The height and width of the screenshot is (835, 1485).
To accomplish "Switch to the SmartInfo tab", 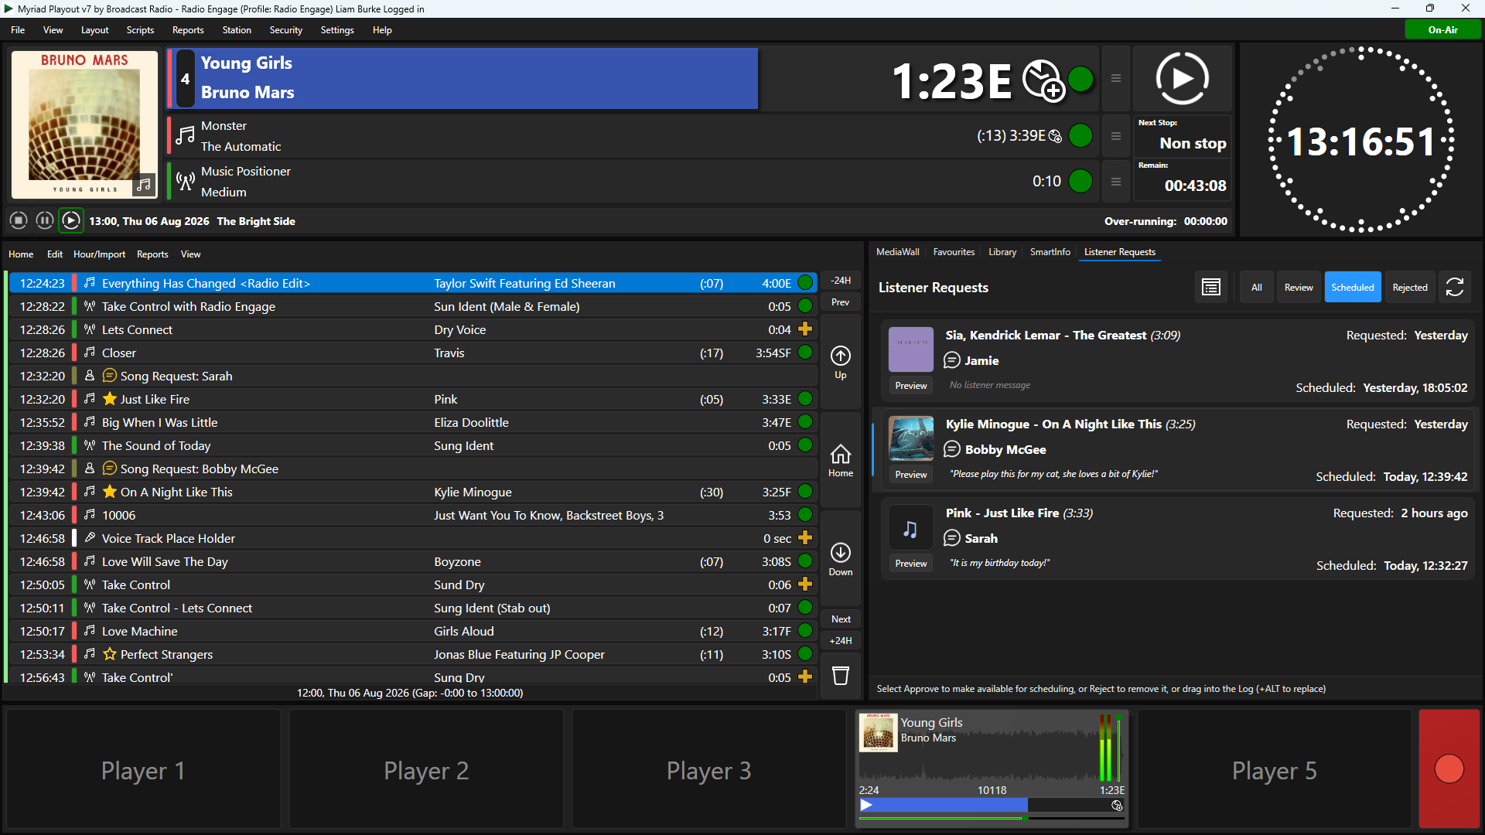I will [x=1050, y=252].
